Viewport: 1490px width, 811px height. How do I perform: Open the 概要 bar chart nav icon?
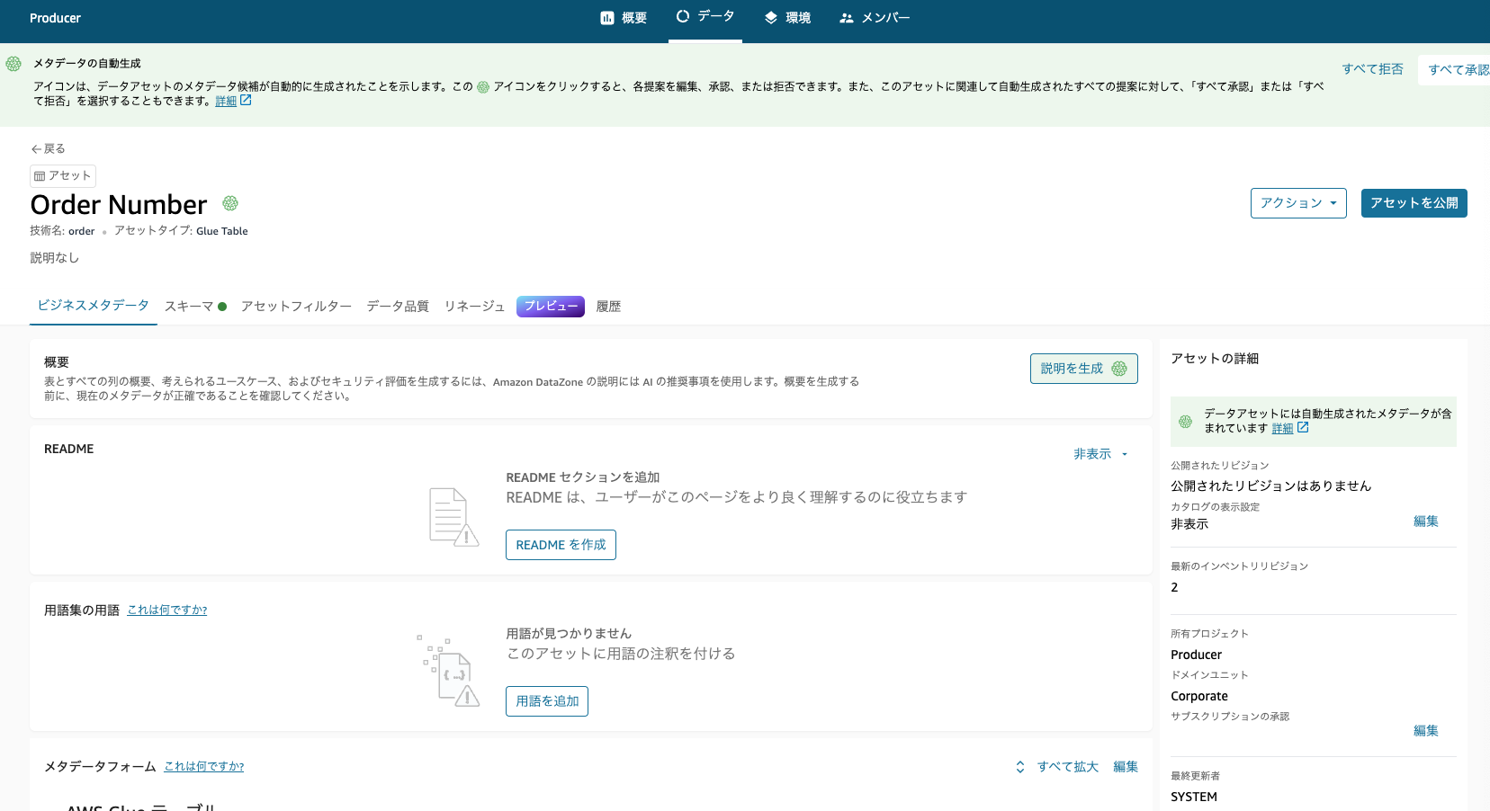[606, 17]
